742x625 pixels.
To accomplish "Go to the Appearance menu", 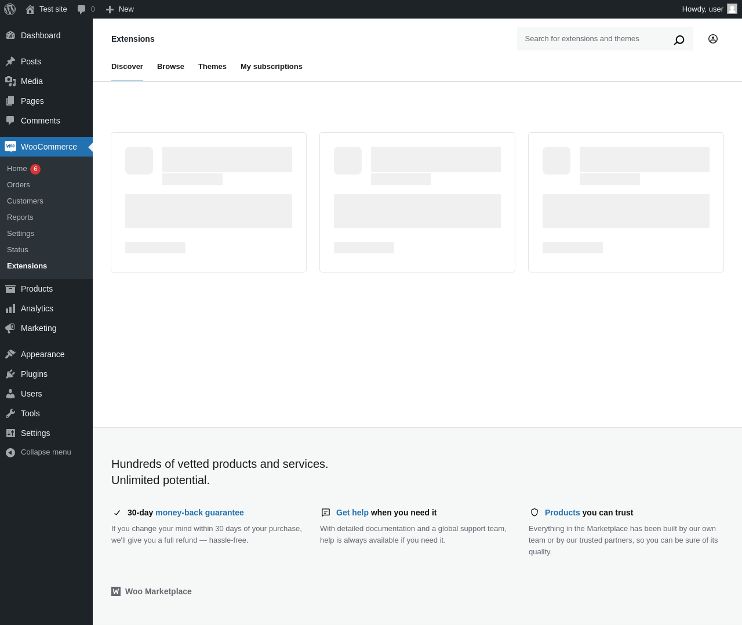I will 42,354.
